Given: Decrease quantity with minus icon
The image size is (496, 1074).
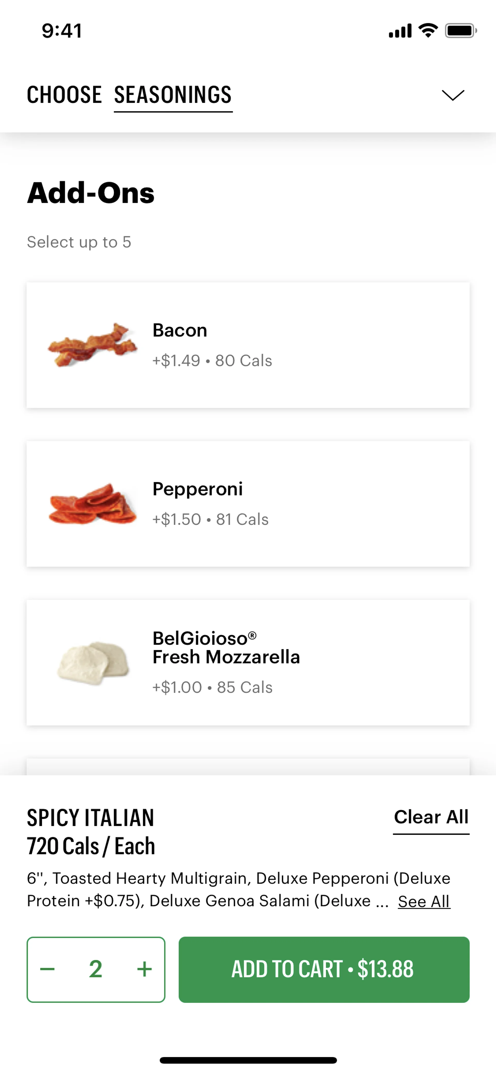Looking at the screenshot, I should click(48, 969).
